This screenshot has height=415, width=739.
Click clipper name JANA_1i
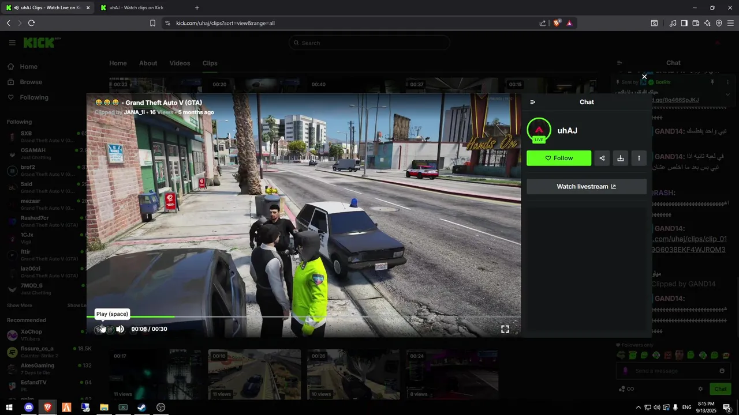(135, 112)
